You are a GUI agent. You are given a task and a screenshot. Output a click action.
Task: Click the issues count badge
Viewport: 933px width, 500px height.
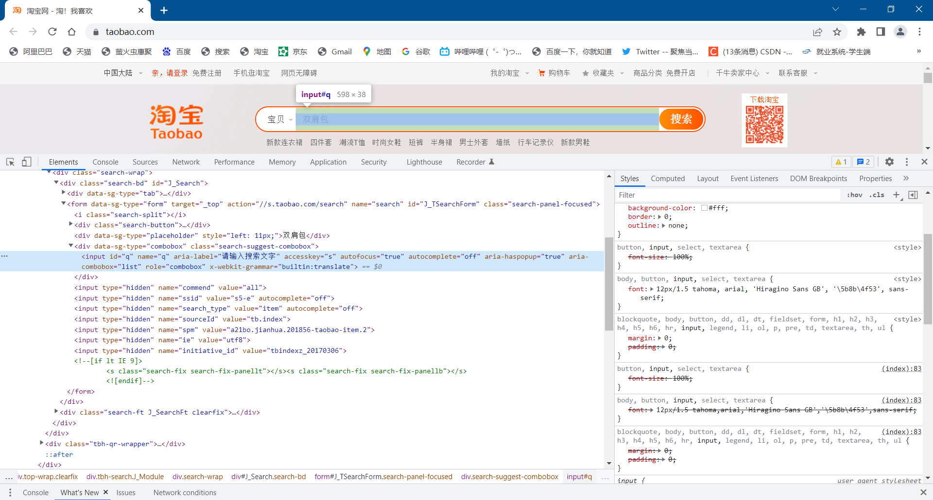point(863,162)
